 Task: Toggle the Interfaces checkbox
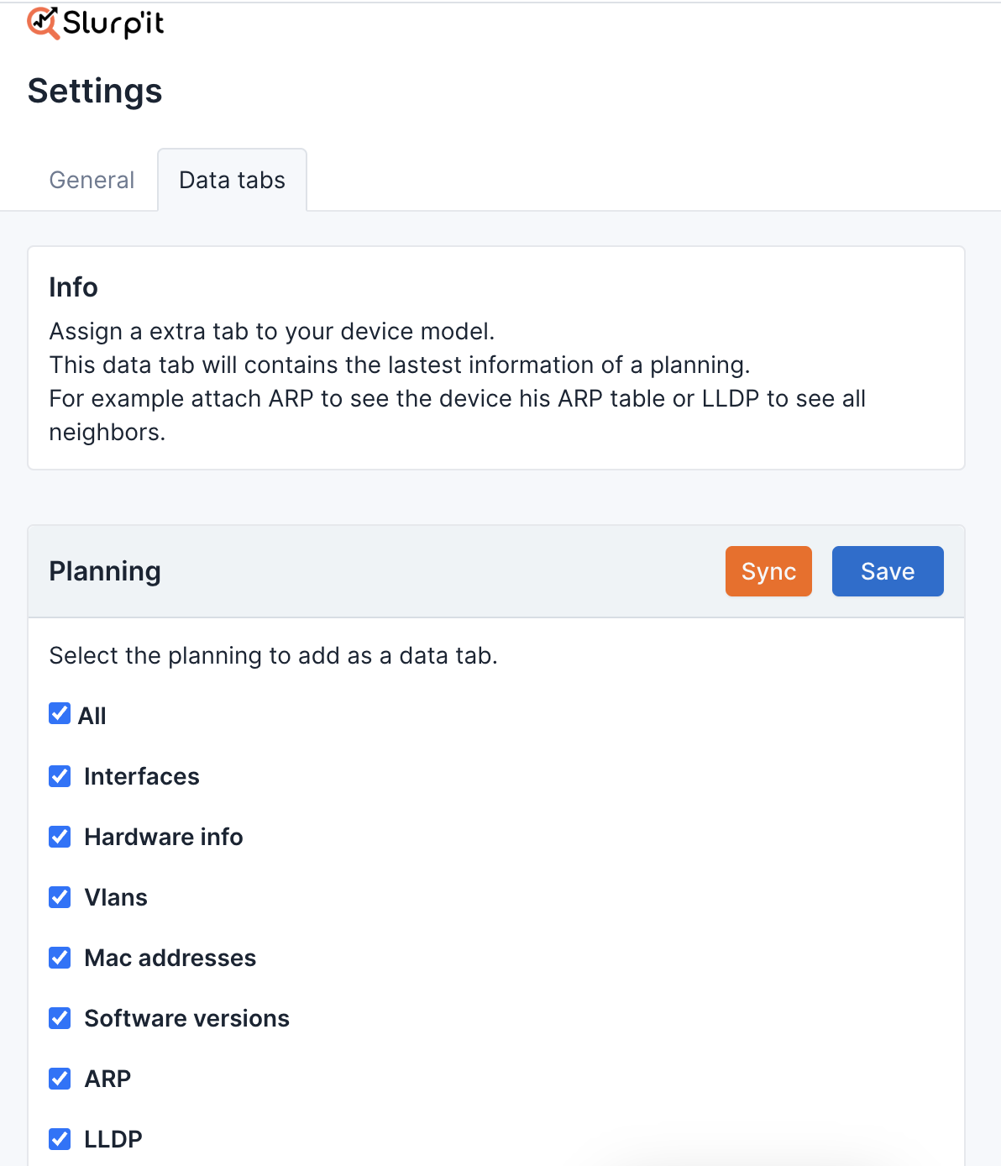(59, 776)
